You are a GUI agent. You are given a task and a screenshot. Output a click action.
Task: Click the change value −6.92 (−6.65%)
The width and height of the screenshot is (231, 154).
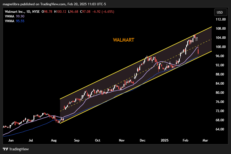pos(103,12)
